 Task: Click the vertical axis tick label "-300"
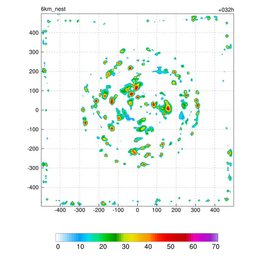[x=33, y=168]
